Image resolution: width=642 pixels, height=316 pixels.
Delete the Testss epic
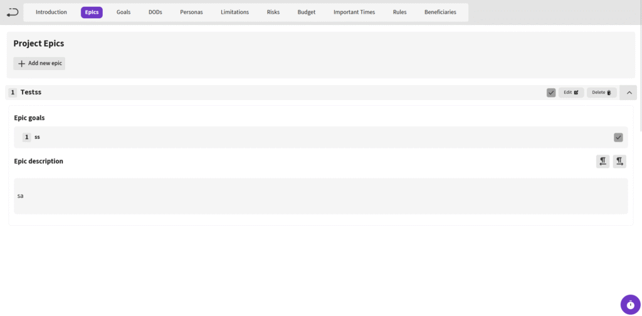[x=601, y=93]
